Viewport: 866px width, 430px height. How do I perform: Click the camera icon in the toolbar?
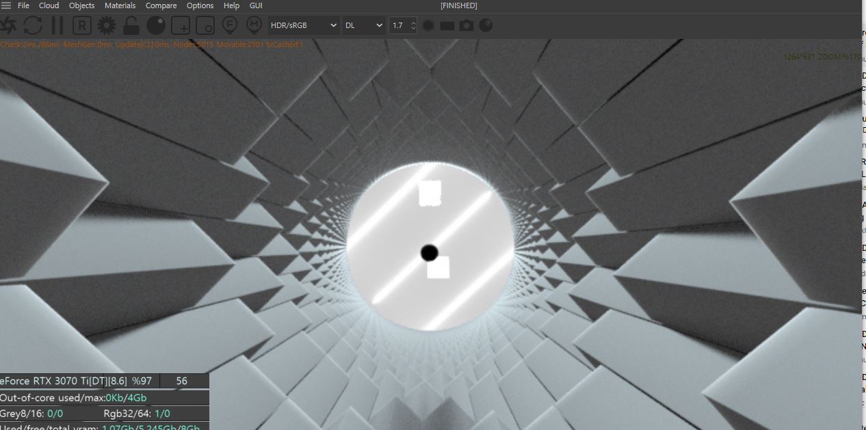467,26
